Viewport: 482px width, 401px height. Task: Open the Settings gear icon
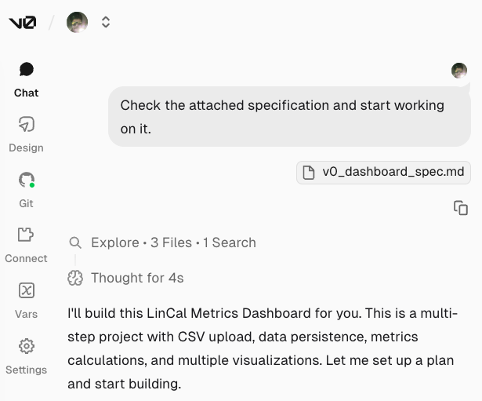[x=26, y=346]
